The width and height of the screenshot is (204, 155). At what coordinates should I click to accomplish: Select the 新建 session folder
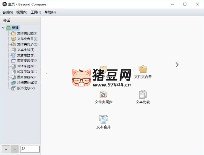click(x=13, y=28)
